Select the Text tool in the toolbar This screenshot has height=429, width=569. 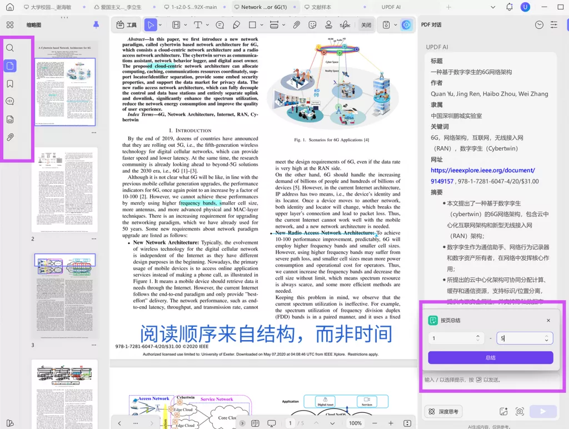[x=198, y=24]
